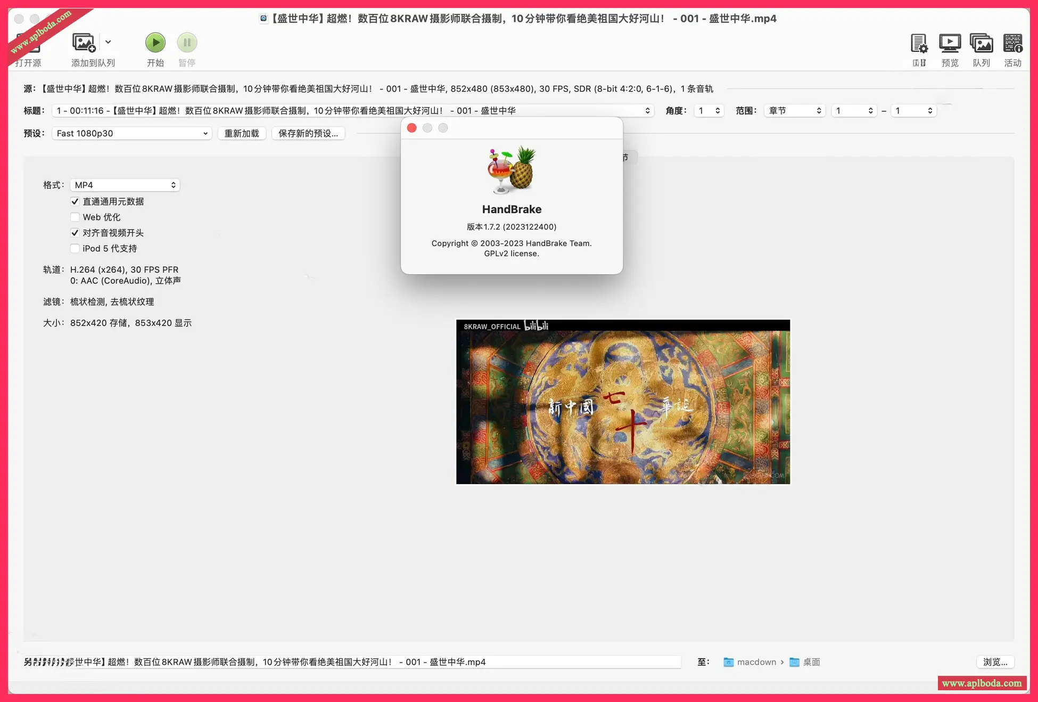The height and width of the screenshot is (702, 1038).
Task: Click the filters summary text line
Action: click(x=112, y=302)
